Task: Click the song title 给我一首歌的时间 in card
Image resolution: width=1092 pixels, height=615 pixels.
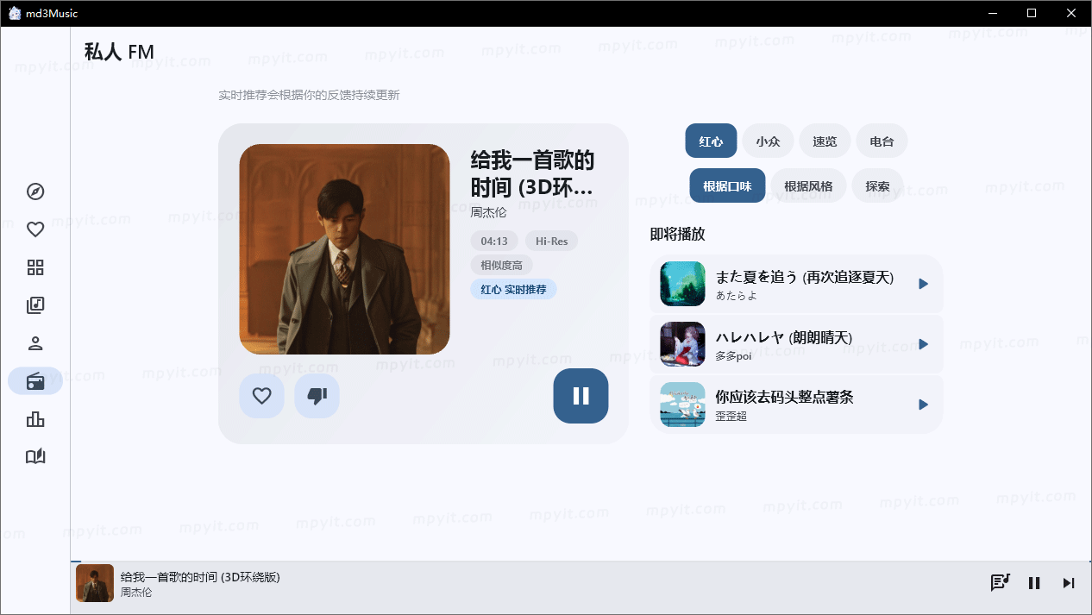Action: click(532, 173)
